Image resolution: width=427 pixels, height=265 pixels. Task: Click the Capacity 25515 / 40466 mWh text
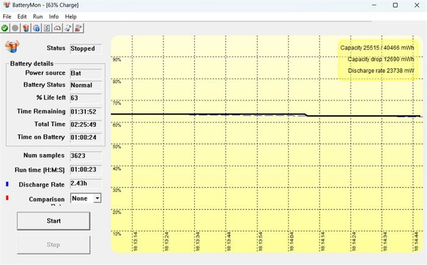377,48
